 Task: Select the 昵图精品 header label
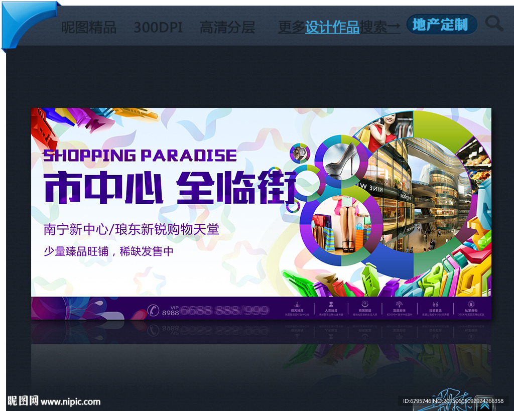click(89, 27)
